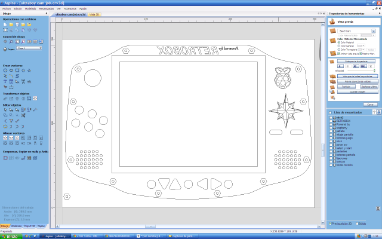Click the 'Guardar imagen' button

pyautogui.click(x=358, y=91)
